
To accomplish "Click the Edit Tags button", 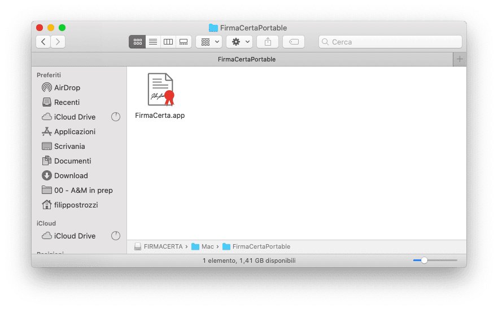I will pos(294,42).
